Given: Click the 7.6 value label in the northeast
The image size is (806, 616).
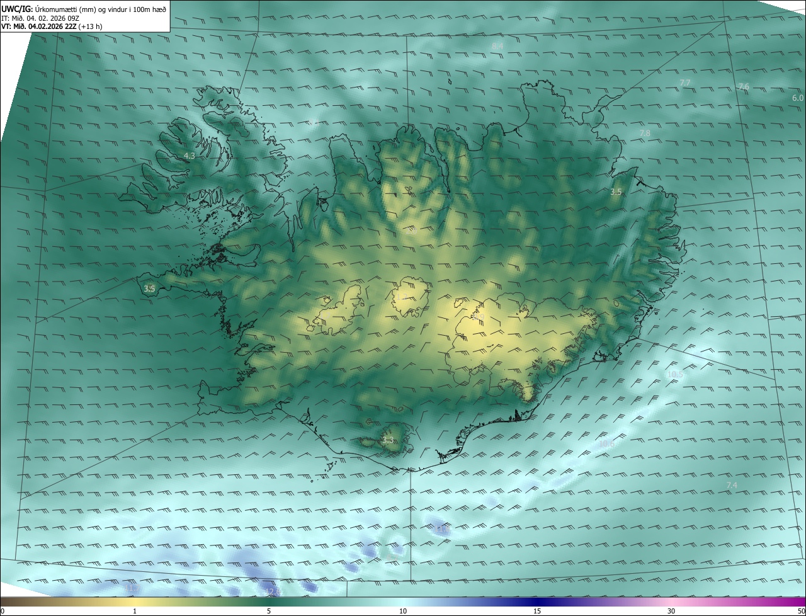Looking at the screenshot, I should click(744, 86).
